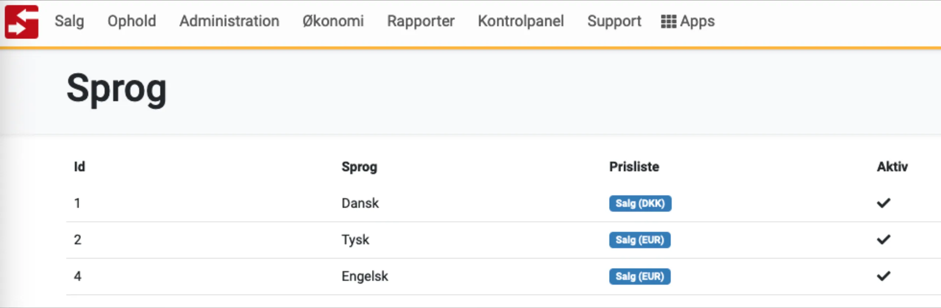Screen dimensions: 941x308
Task: Open the Support menu
Action: (x=614, y=21)
